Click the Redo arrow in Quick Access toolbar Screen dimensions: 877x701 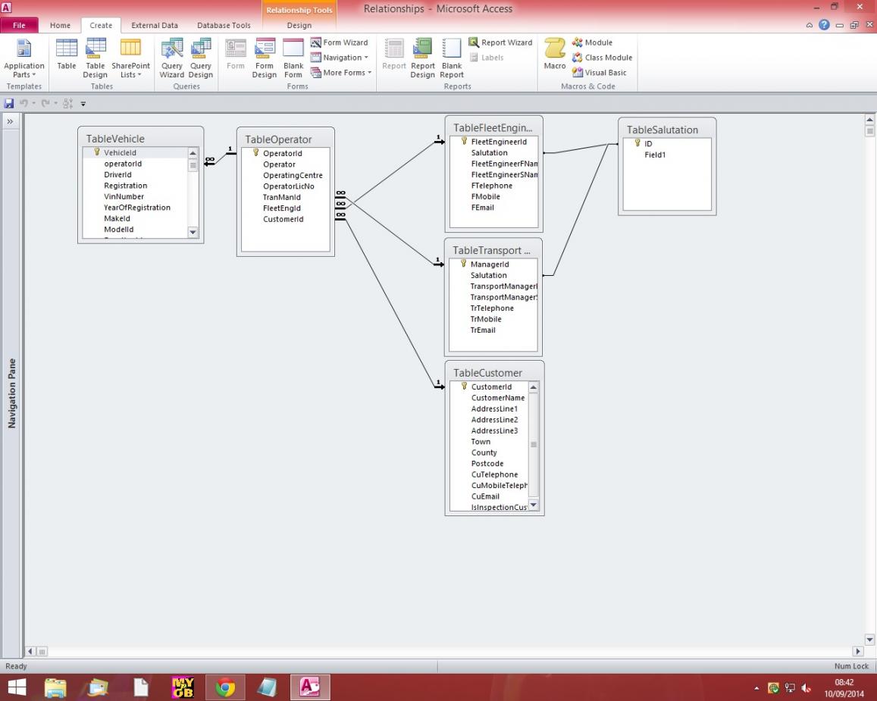pyautogui.click(x=45, y=103)
